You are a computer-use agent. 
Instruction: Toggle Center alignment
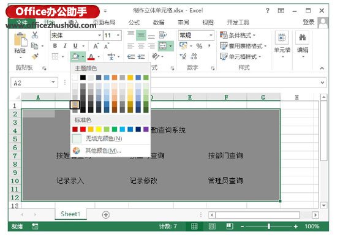141,46
